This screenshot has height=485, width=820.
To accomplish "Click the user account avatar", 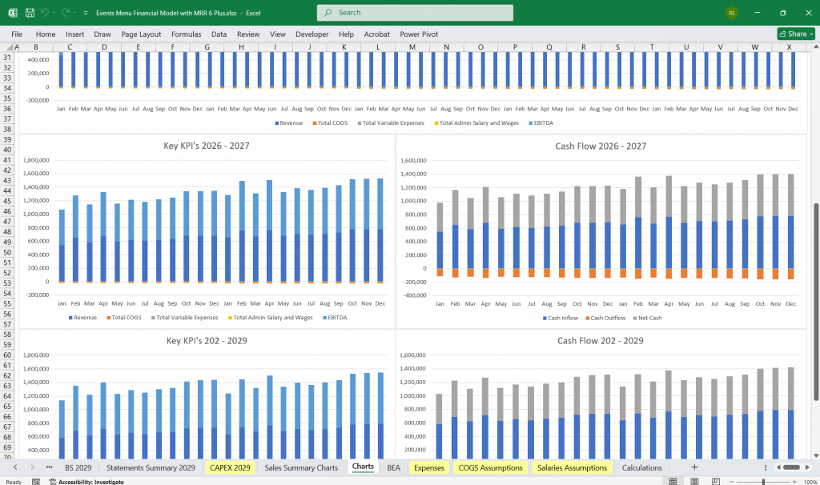I will [731, 13].
